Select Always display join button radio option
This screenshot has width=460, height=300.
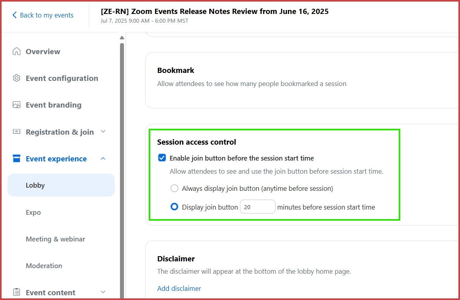[x=174, y=188]
